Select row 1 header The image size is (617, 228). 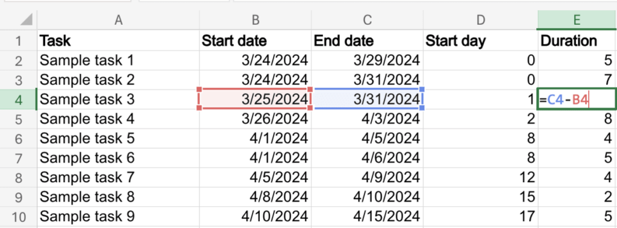point(19,40)
